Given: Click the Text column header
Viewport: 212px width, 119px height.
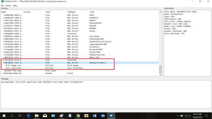Looking at the screenshot, I should [92, 12].
